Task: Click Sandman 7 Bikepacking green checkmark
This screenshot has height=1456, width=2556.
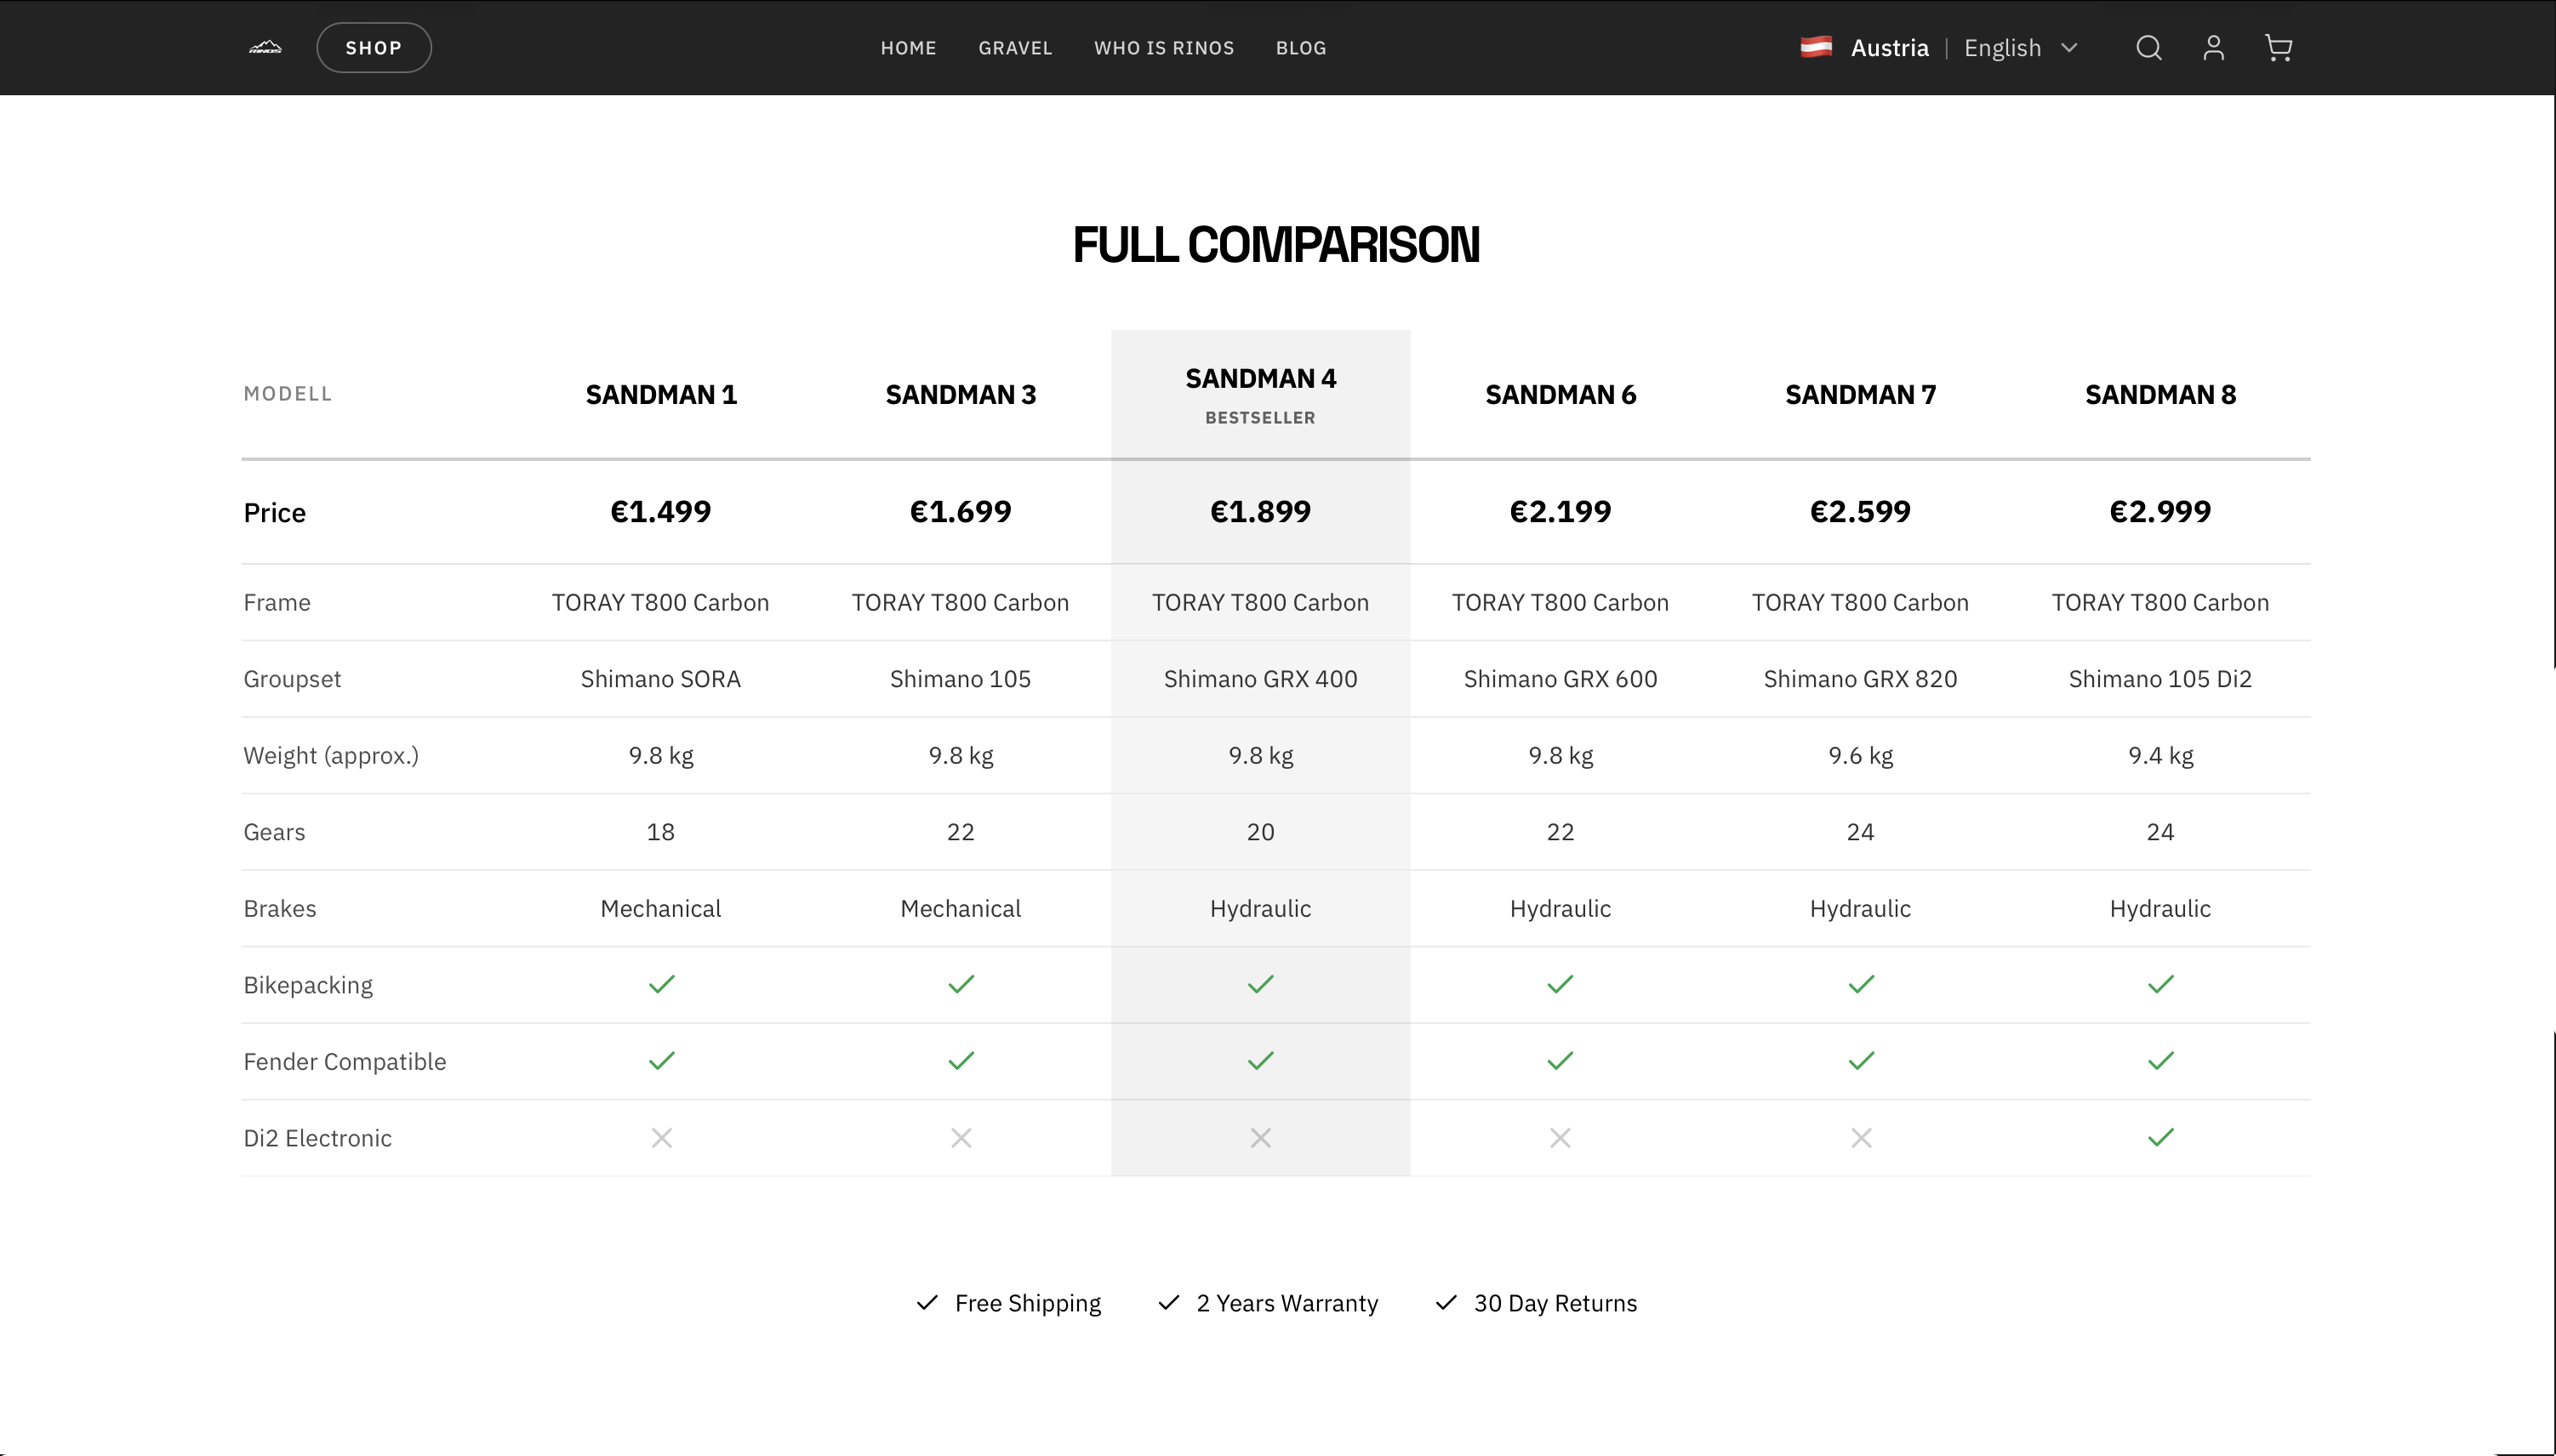Action: [x=1862, y=985]
